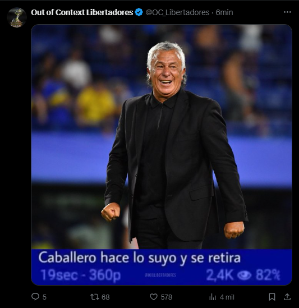Screen dimensions: 299x308
Task: Open view analytics bar-chart icon
Action: 213,297
